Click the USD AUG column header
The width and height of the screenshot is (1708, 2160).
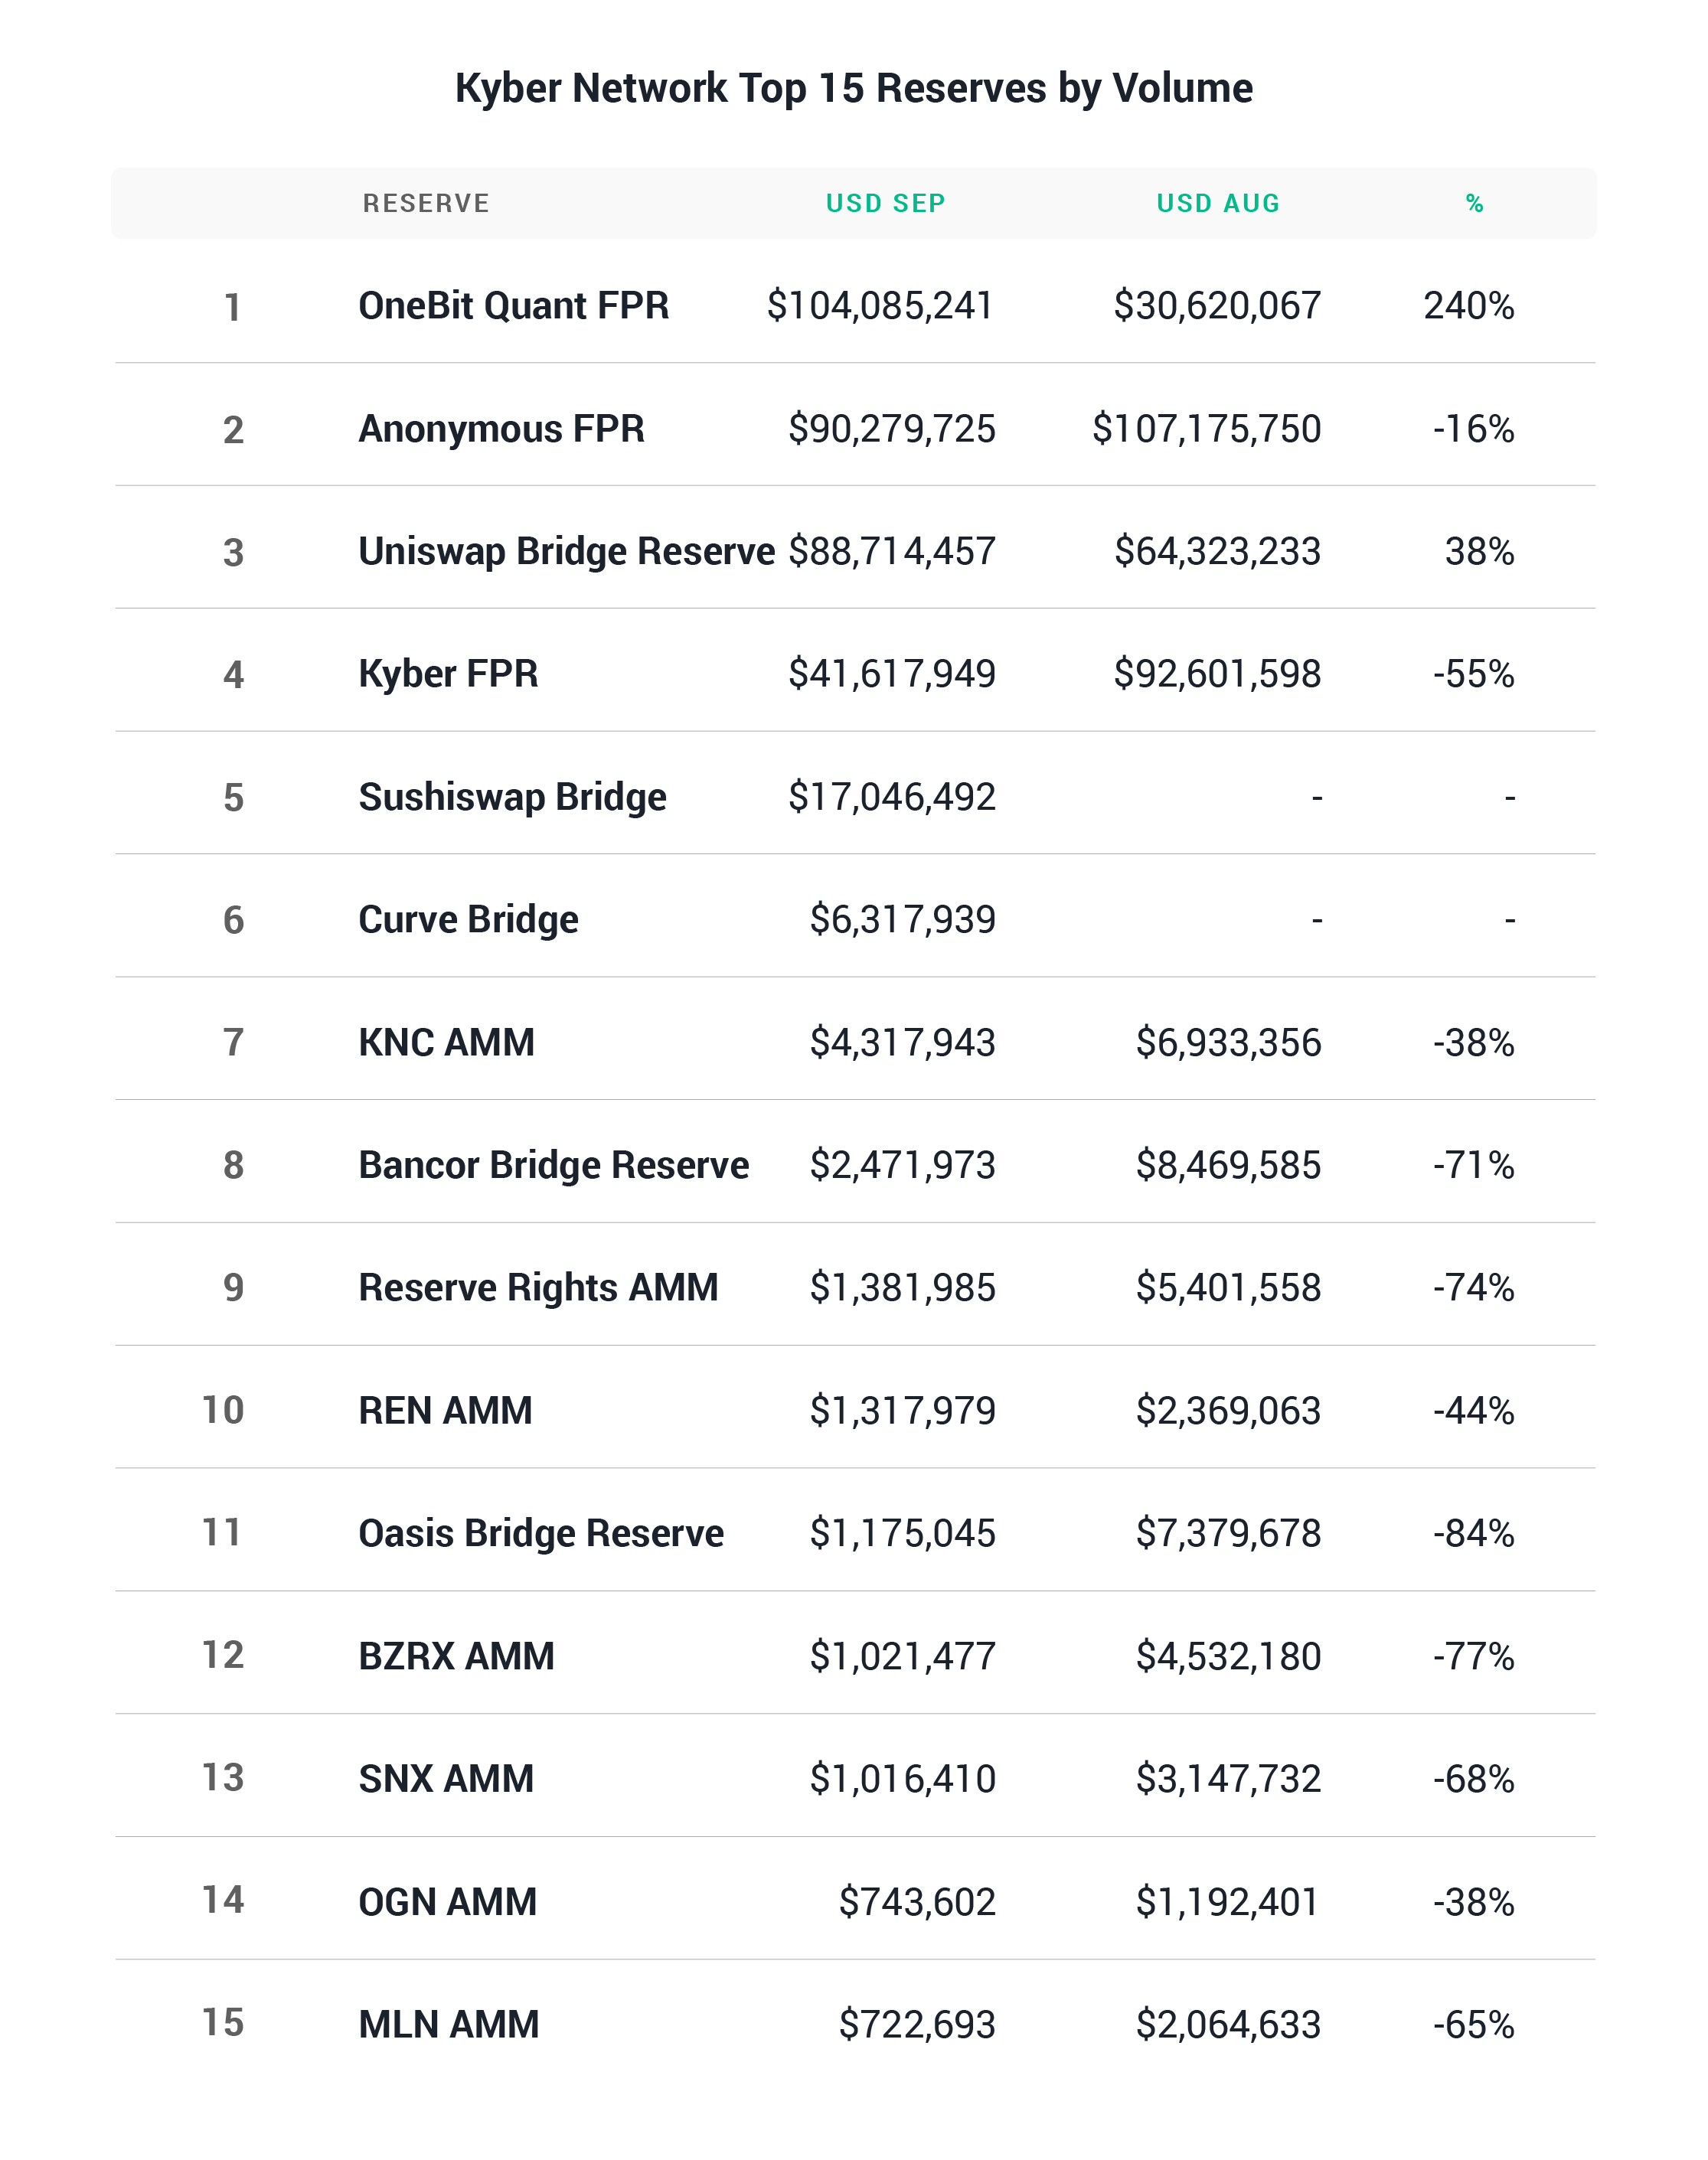point(1218,203)
